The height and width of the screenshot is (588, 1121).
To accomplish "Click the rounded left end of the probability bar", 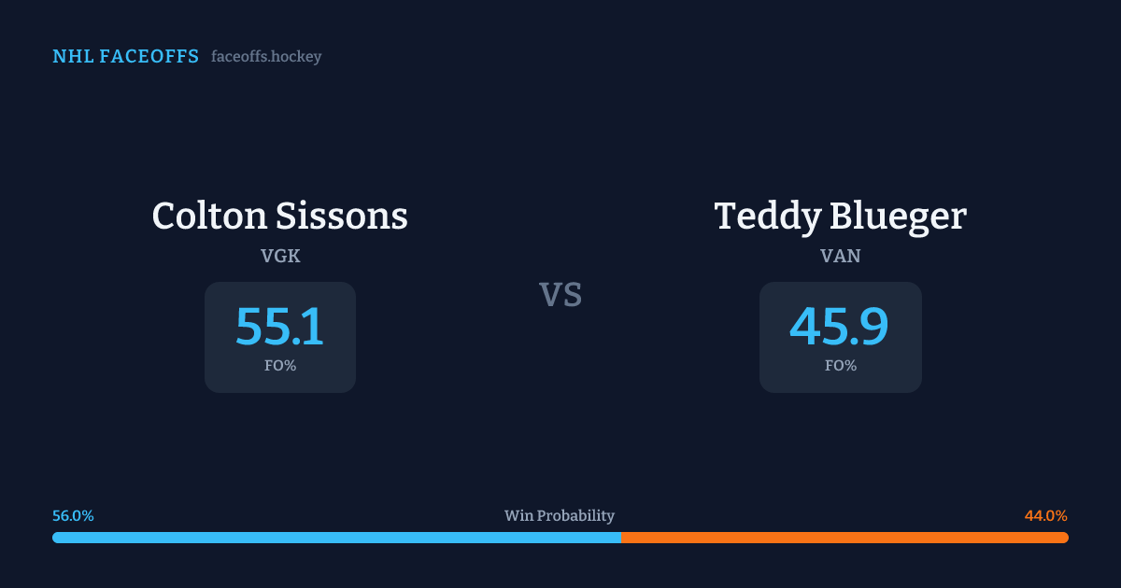I will [56, 538].
